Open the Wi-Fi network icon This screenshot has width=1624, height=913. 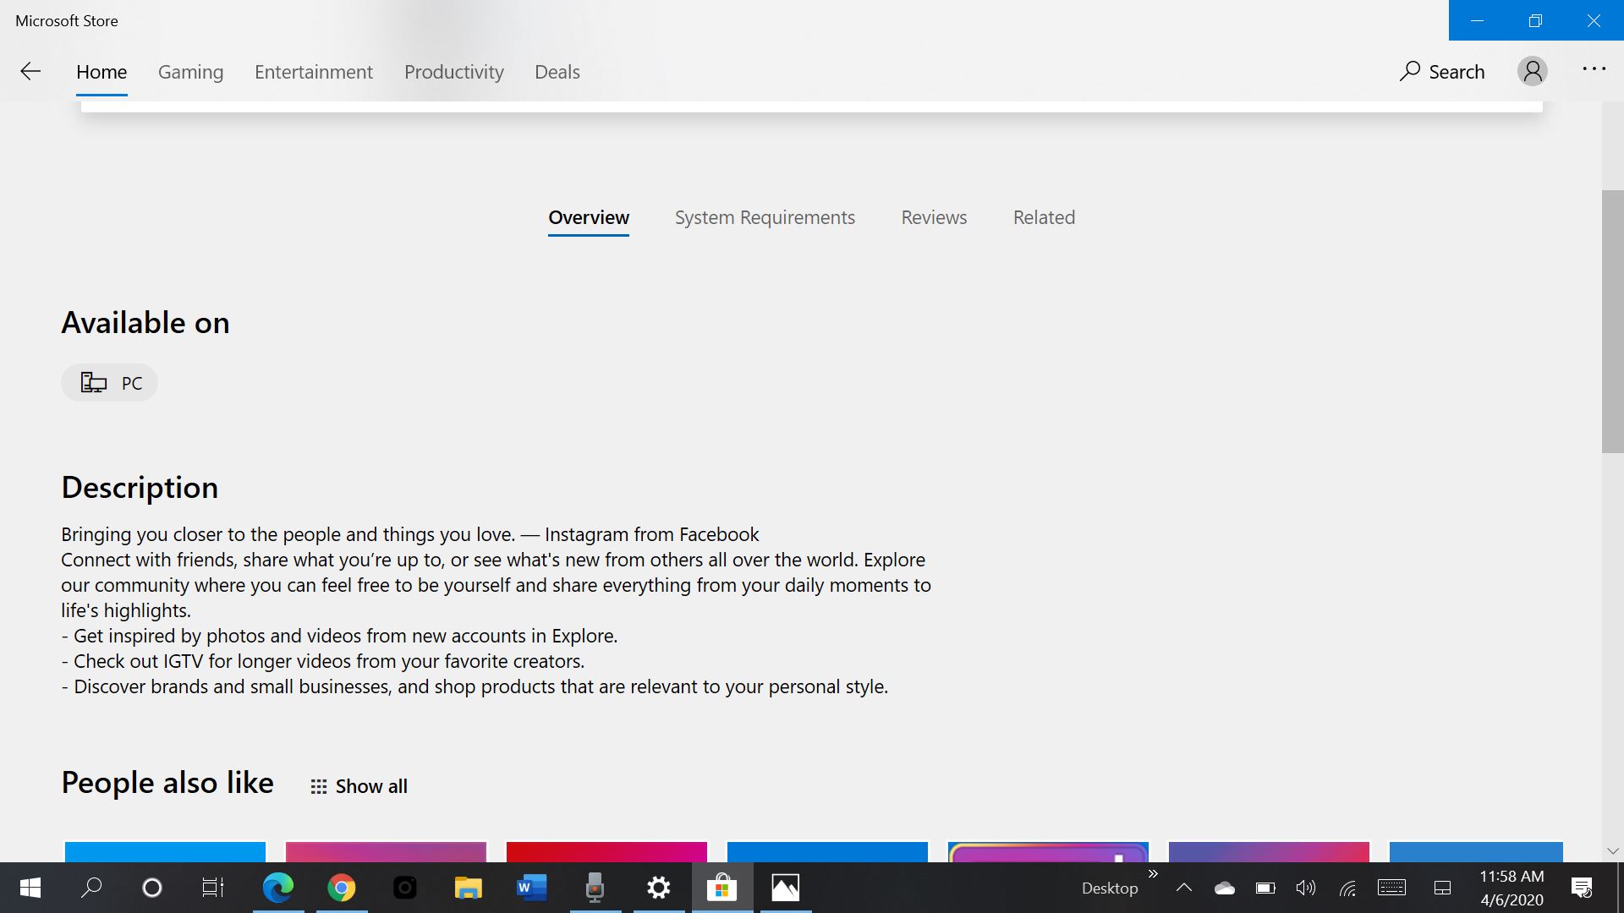click(x=1347, y=888)
